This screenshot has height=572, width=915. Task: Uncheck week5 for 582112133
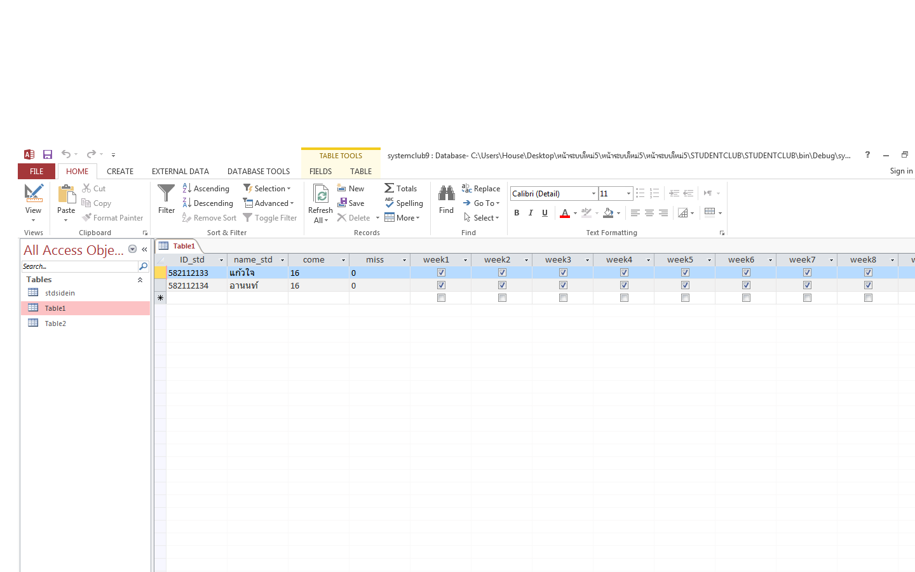click(x=685, y=273)
